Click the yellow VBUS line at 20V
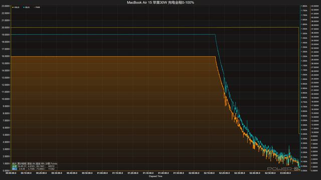 tap(143, 27)
